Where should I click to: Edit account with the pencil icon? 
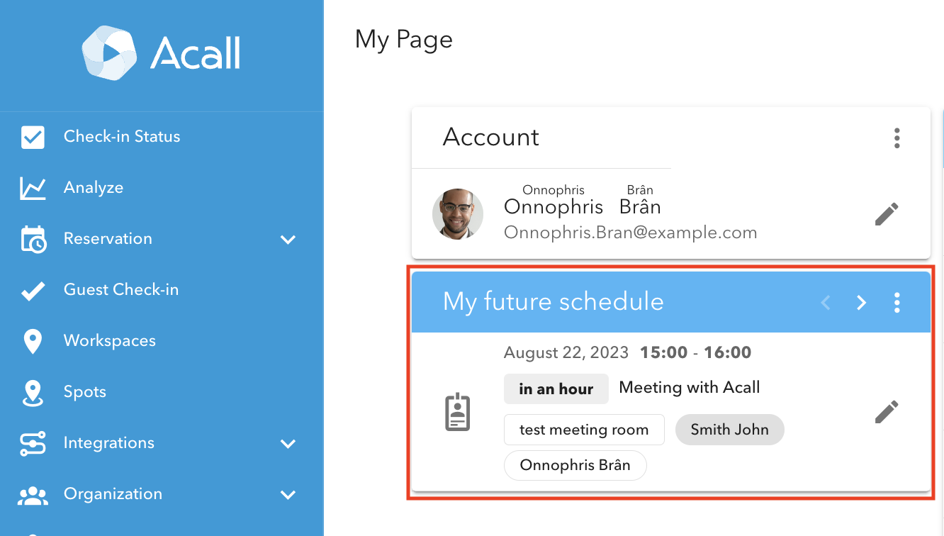tap(887, 214)
